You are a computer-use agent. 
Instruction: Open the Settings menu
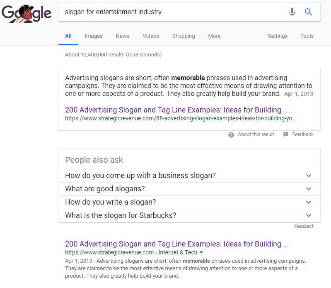(278, 36)
